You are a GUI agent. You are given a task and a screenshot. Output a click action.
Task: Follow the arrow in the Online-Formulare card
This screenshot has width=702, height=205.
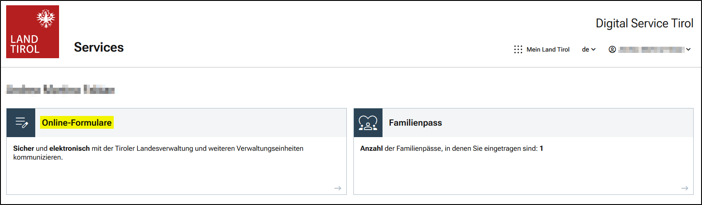tap(338, 188)
